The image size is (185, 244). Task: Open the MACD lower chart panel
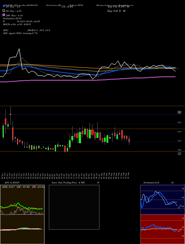(x=22, y=229)
